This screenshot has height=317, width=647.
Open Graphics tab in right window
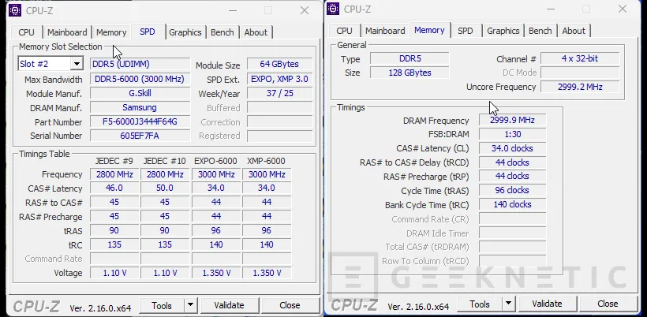[x=503, y=31]
